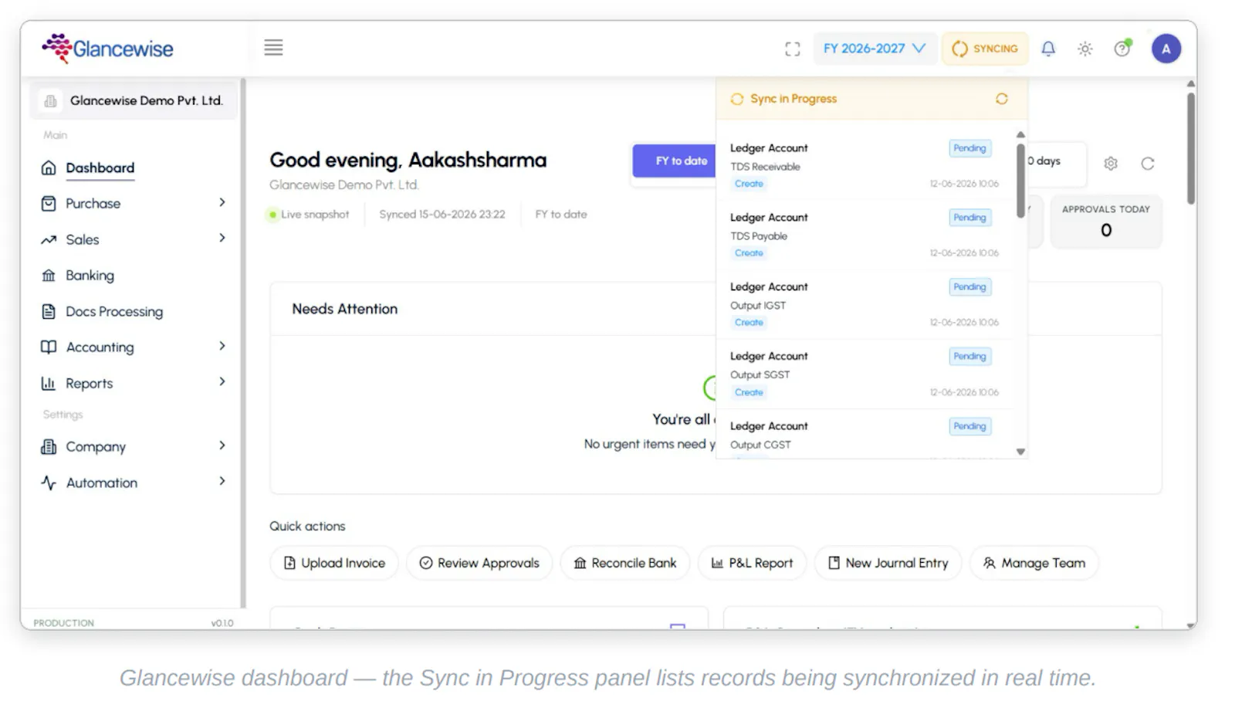Expand the Automation submenu arrow
Viewport: 1235px width, 701px height.
(x=222, y=481)
